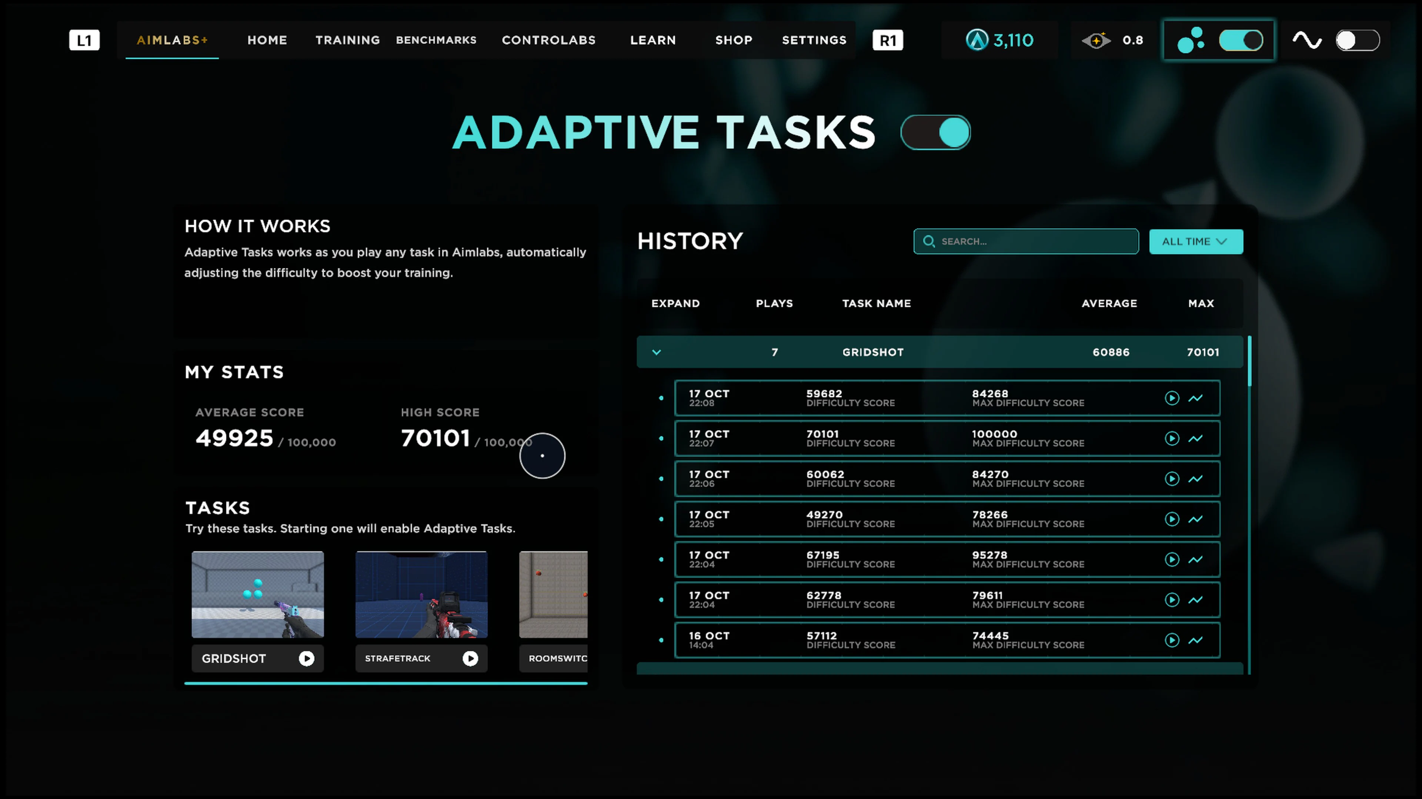The image size is (1422, 799).
Task: Click the R1 shoulder button indicator
Action: click(888, 40)
